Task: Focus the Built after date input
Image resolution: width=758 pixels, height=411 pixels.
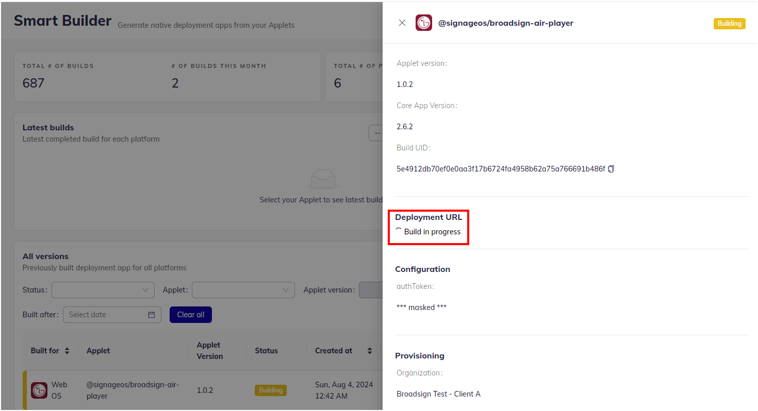Action: (107, 315)
